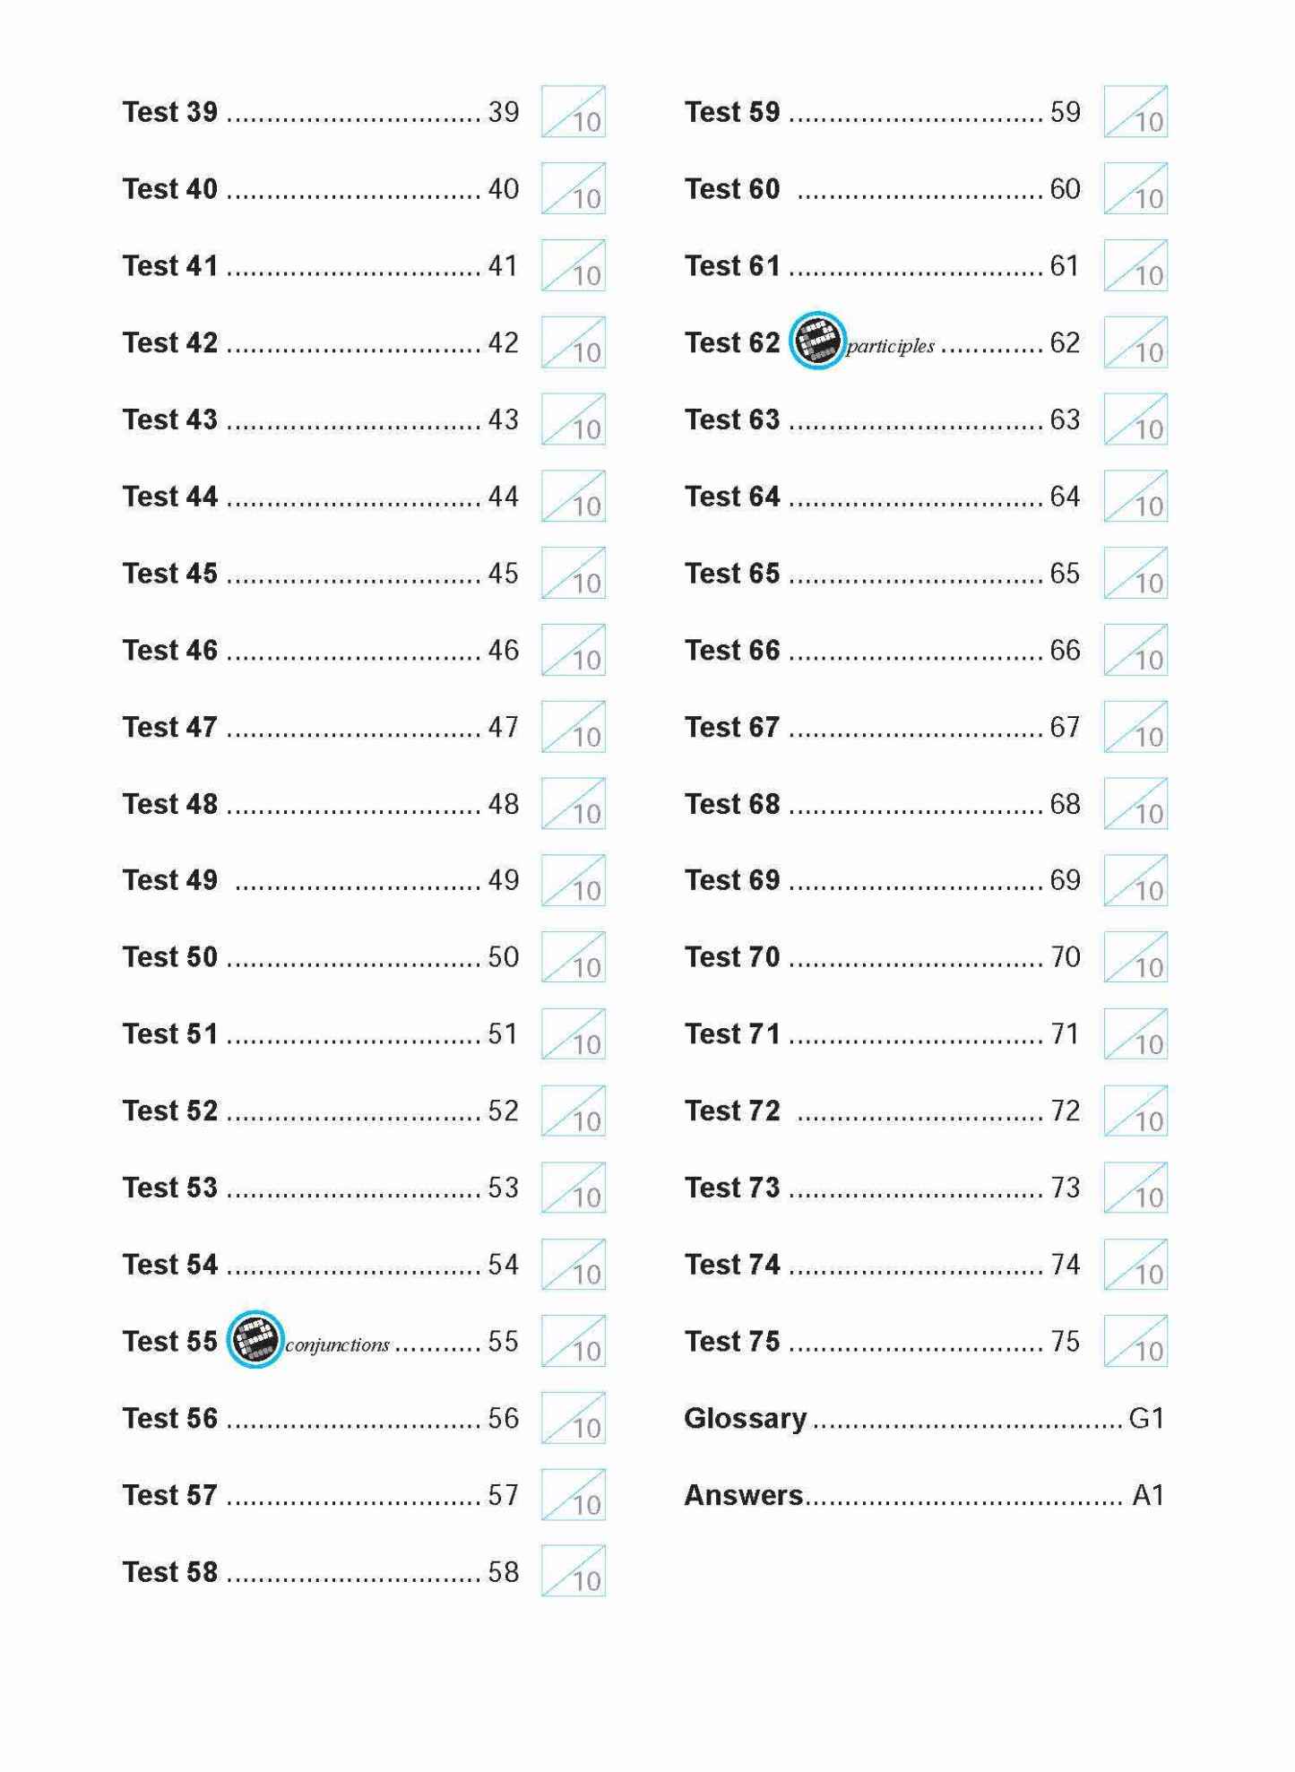Click page number G1 for Glossary

(x=1146, y=1418)
